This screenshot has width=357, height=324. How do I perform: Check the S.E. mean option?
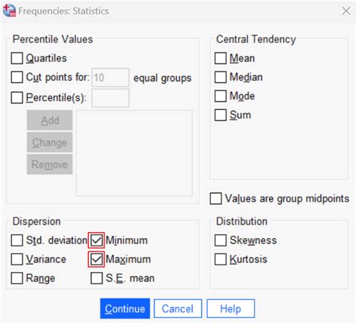click(96, 278)
